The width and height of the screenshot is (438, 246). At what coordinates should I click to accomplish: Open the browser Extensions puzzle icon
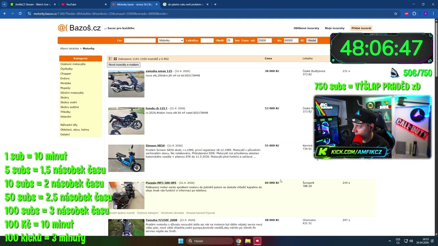click(x=414, y=14)
